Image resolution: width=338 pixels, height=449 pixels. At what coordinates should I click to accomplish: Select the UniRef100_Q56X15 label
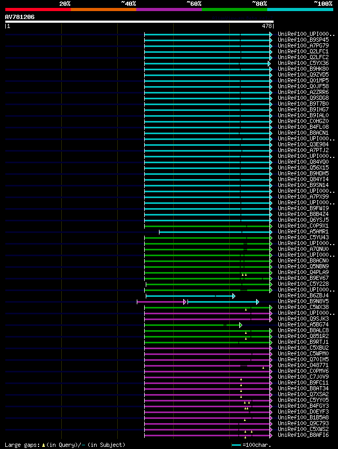click(303, 167)
